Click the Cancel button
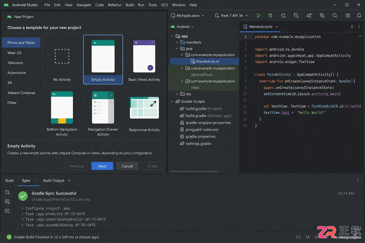 [x=127, y=166]
